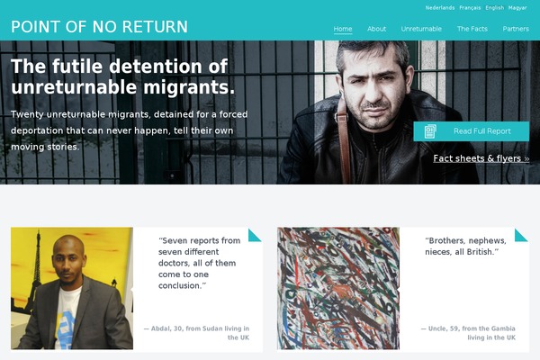Switch language to Nederlands
This screenshot has width=540, height=360.
[x=440, y=7]
